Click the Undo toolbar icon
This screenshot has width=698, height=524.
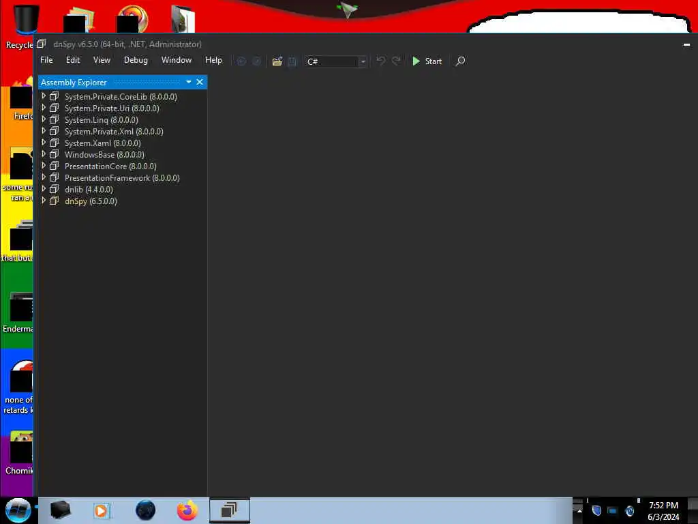tap(380, 61)
